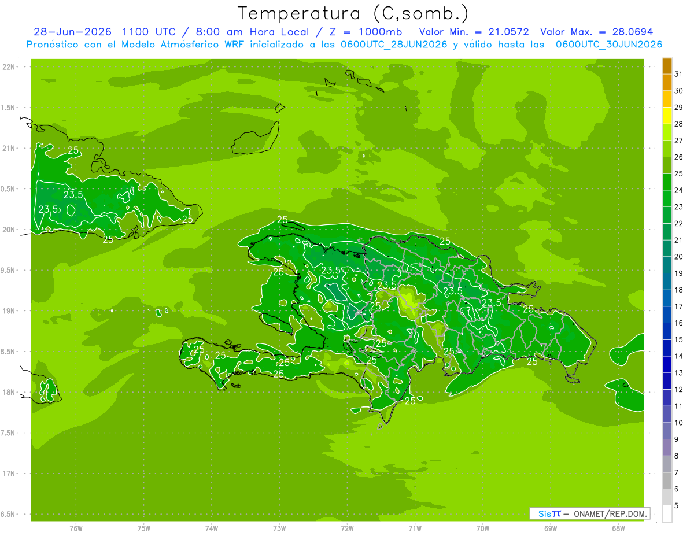Image resolution: width=694 pixels, height=536 pixels.
Task: Click the '21N' latitude label
Action: [10, 148]
